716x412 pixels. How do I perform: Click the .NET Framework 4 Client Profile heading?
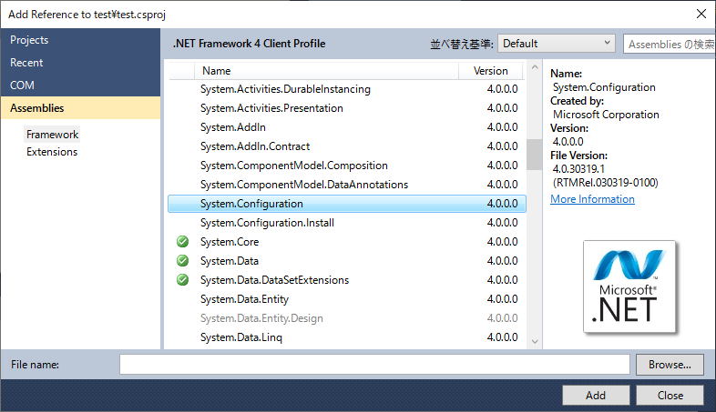tap(250, 44)
